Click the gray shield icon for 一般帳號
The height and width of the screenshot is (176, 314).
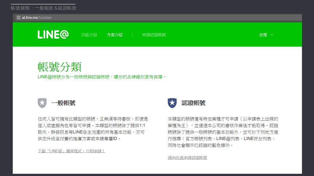tap(42, 103)
